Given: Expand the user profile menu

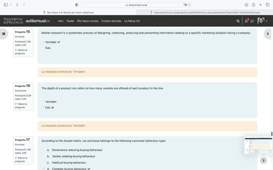Looking at the screenshot, I should (x=267, y=21).
